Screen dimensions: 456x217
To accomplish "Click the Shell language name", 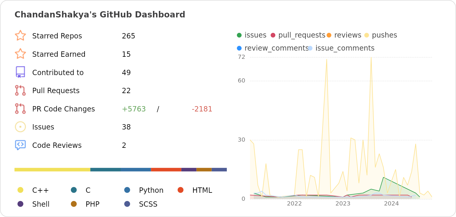I will click(41, 204).
